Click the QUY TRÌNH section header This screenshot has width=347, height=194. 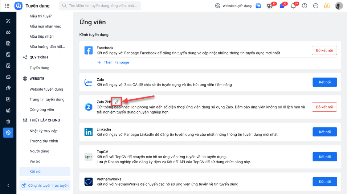tap(39, 57)
